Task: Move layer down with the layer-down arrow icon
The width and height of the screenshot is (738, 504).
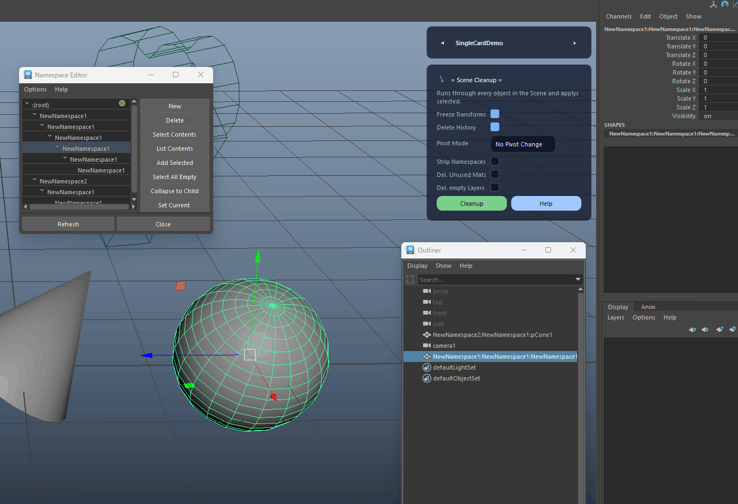Action: click(x=705, y=329)
